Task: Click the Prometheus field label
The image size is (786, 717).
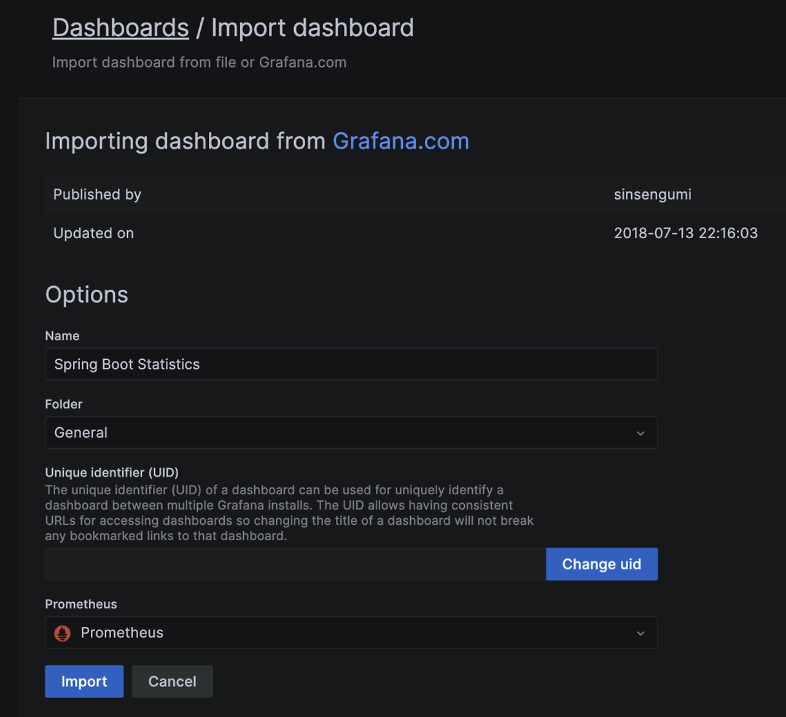Action: coord(81,604)
